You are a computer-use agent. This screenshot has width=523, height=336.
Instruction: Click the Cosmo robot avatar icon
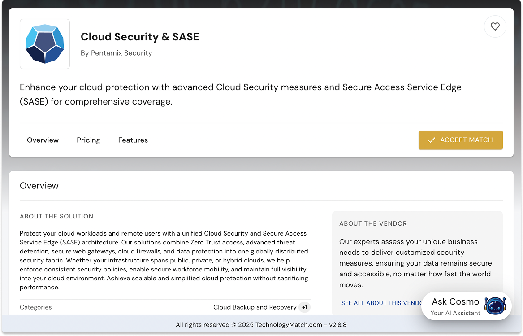(495, 307)
